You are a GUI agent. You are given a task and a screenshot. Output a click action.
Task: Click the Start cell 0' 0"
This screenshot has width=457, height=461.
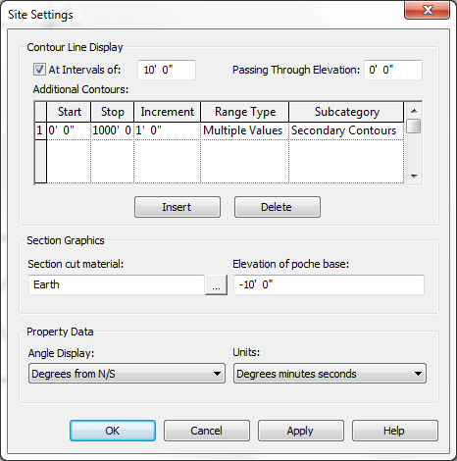[69, 130]
